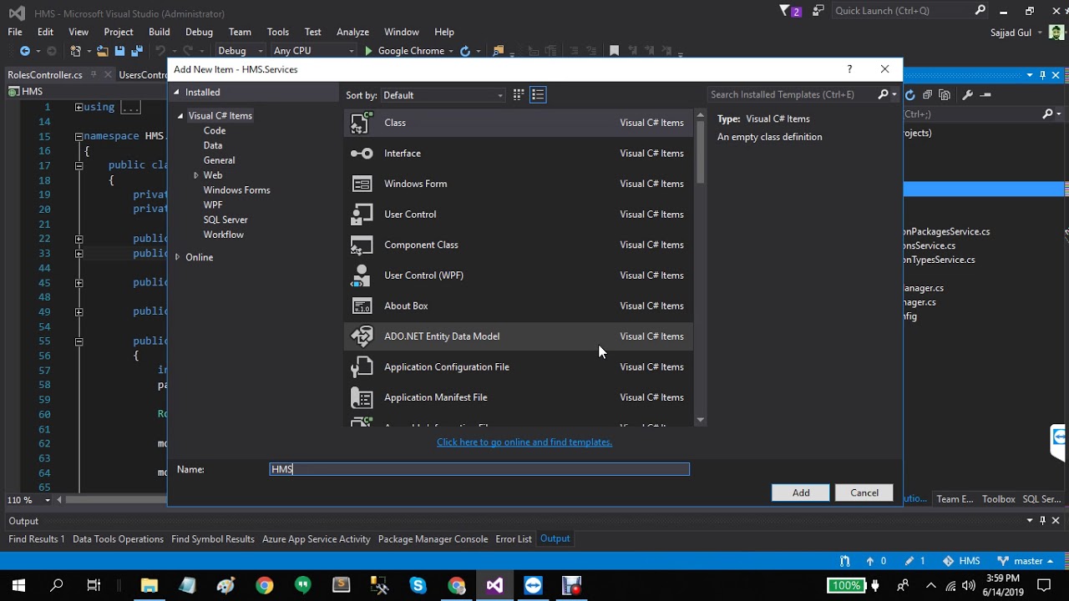Open the File menu
The height and width of the screenshot is (601, 1069).
[15, 32]
